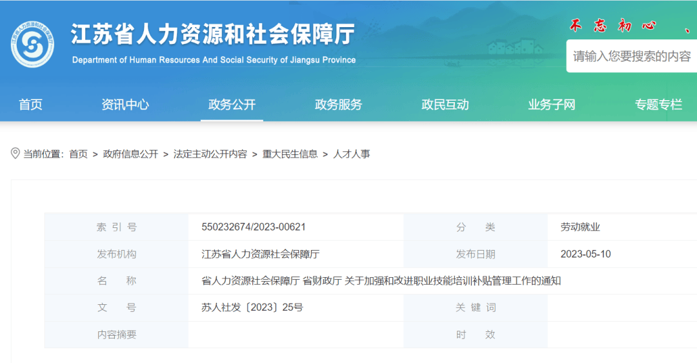This screenshot has height=363, width=697.
Task: Open the 法定主动公开内容 breadcrumb link
Action: [210, 154]
